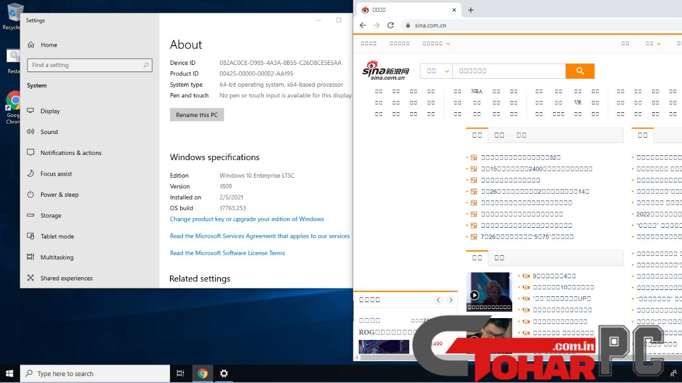682x383 pixels.
Task: Click next arrow in Sina carousel
Action: 451,300
